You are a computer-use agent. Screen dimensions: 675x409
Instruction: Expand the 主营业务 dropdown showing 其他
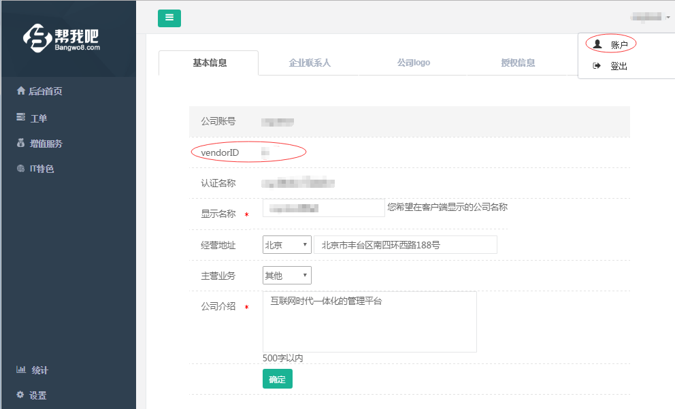pos(286,276)
